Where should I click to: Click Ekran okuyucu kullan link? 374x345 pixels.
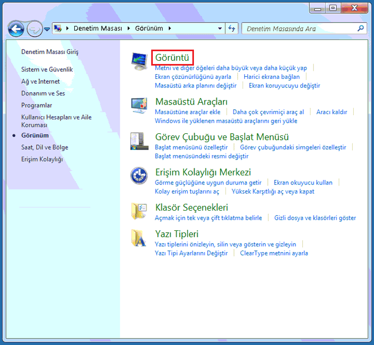303,182
